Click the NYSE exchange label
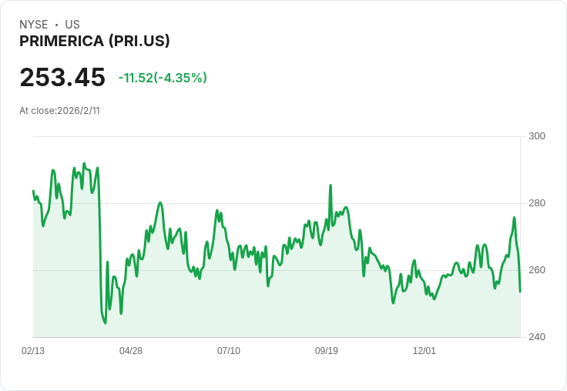Image resolution: width=567 pixels, height=391 pixels. pyautogui.click(x=33, y=25)
